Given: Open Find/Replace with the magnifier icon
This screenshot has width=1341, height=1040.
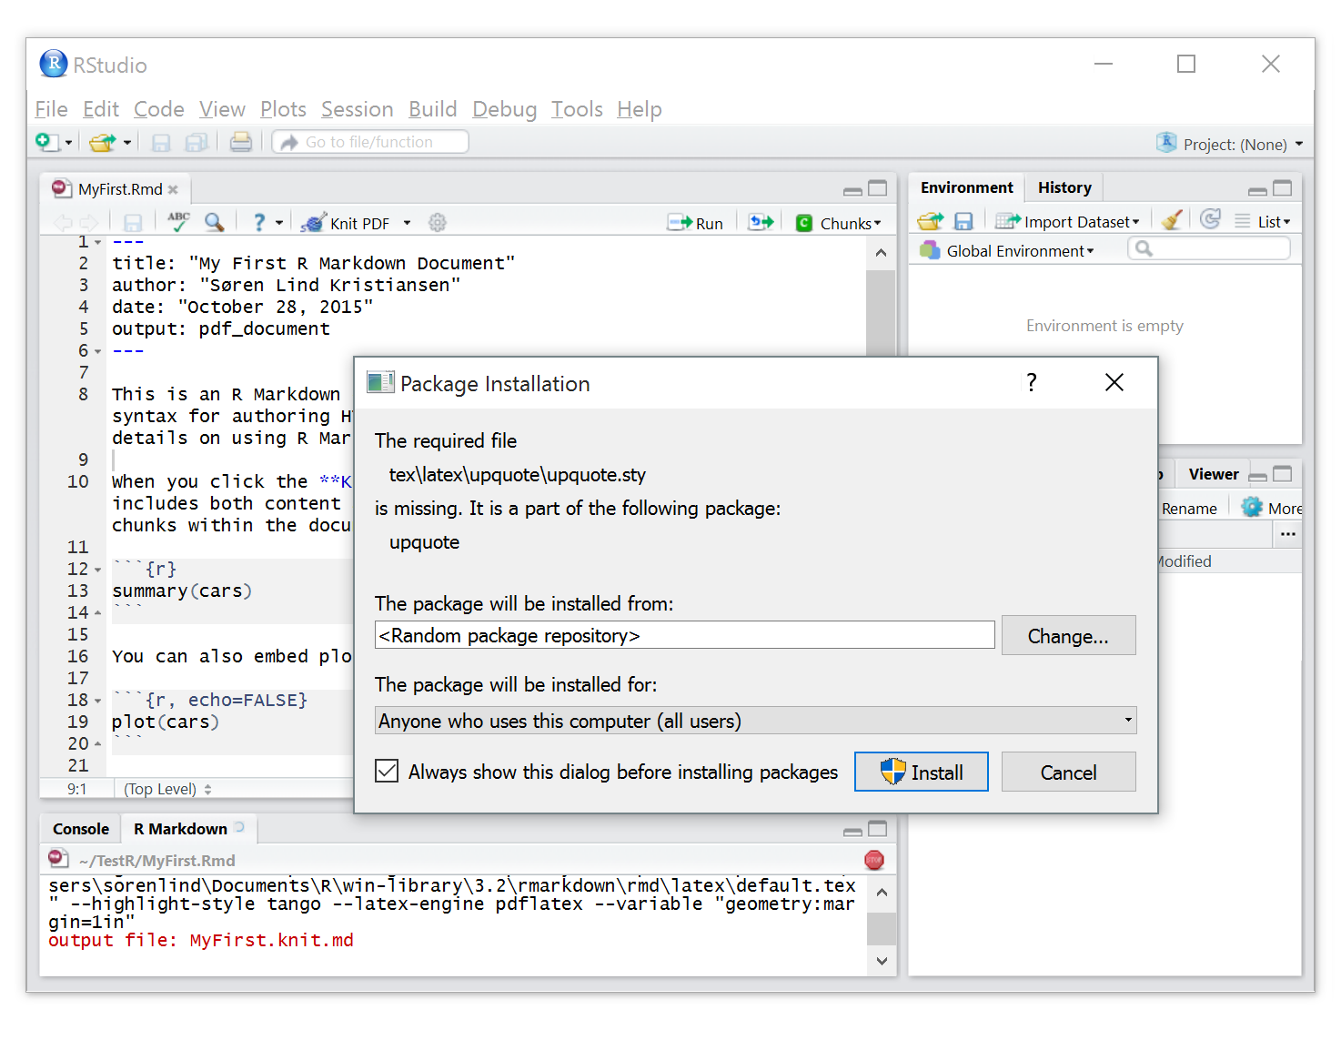Looking at the screenshot, I should [215, 221].
